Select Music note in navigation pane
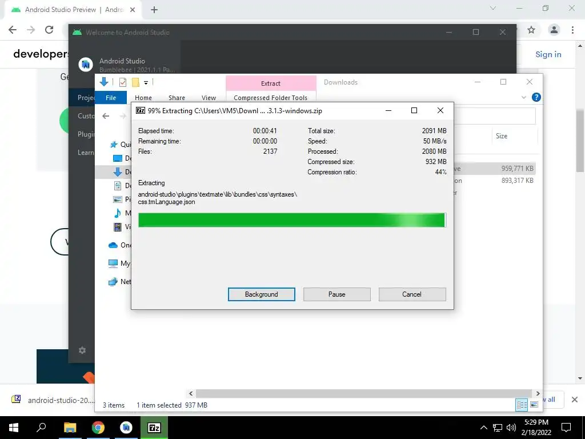Viewport: 585px width, 439px height. click(x=118, y=213)
